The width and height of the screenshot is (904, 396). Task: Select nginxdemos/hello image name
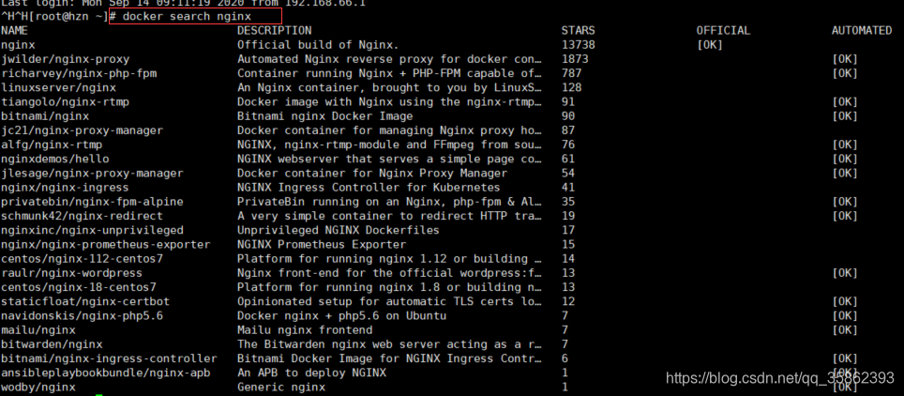(55, 159)
